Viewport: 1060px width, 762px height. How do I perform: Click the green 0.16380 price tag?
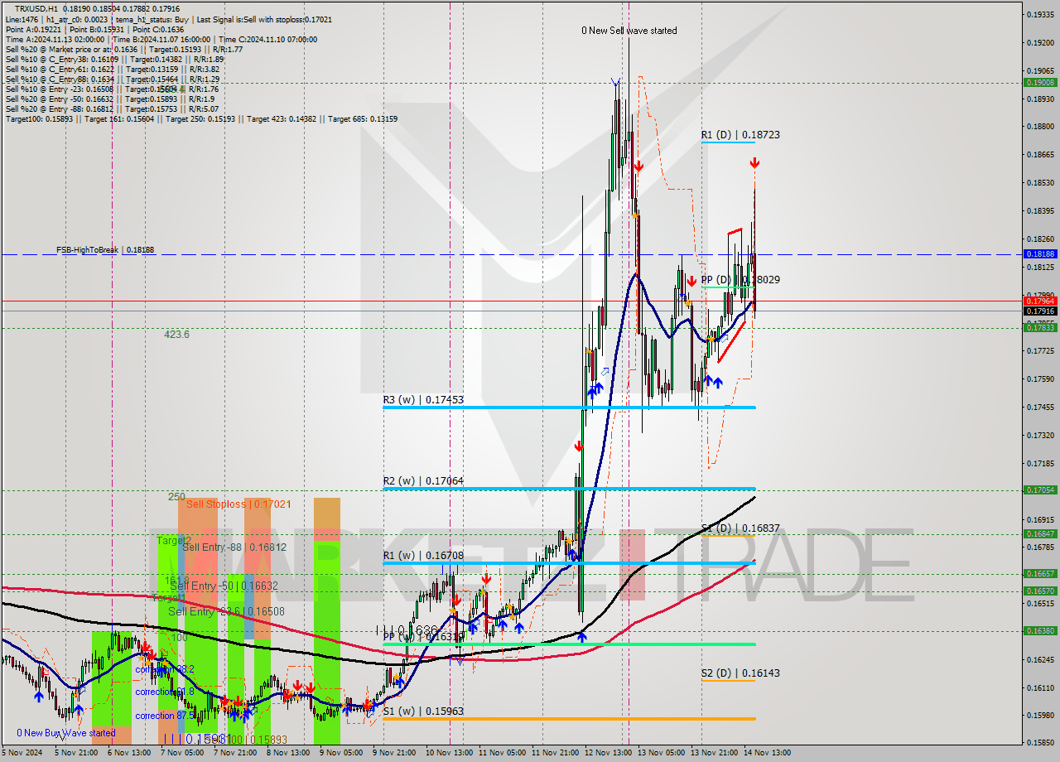(1040, 630)
